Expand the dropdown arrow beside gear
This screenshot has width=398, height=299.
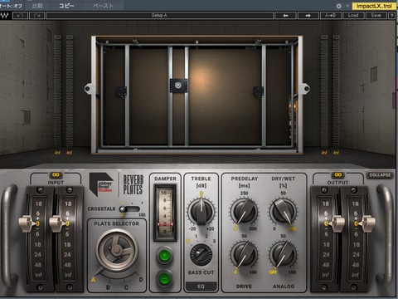tap(347, 6)
